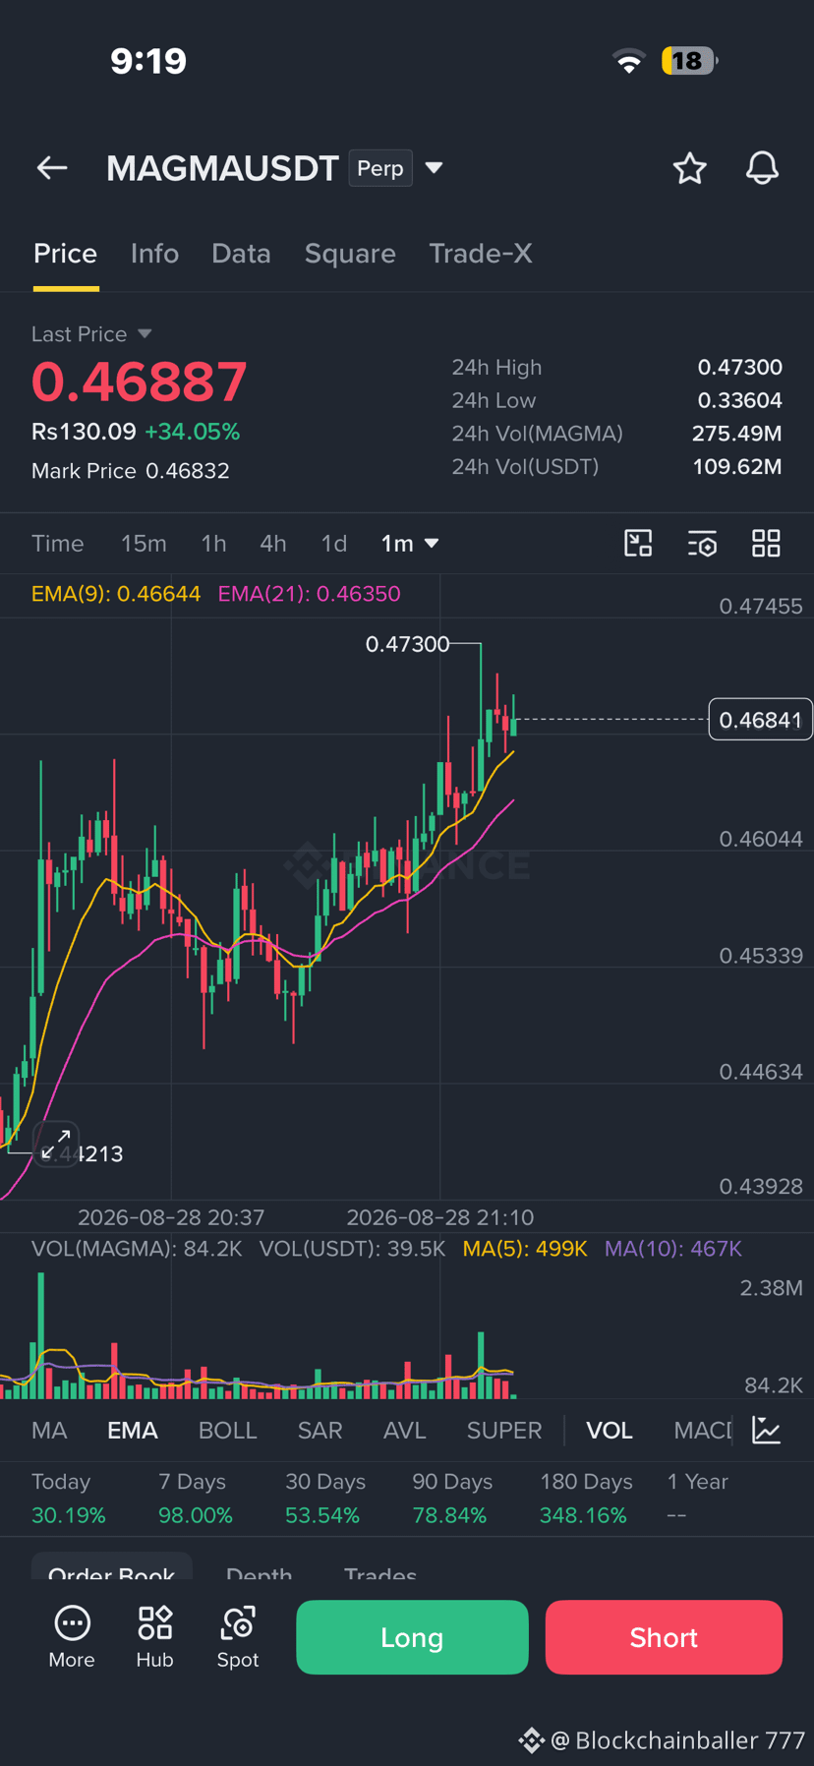The image size is (814, 1766).
Task: Select the 15m chart interval
Action: click(x=144, y=544)
